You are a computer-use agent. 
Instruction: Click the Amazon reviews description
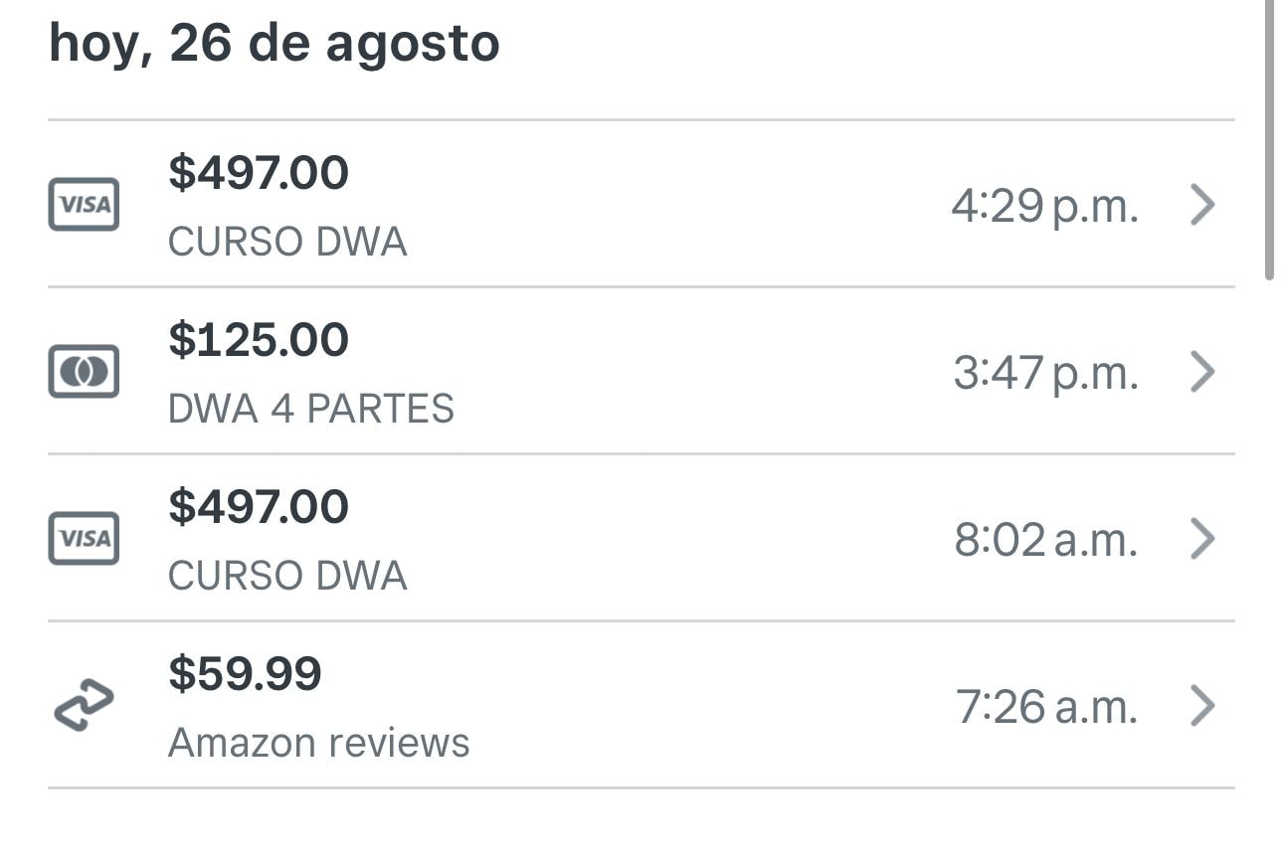point(318,743)
